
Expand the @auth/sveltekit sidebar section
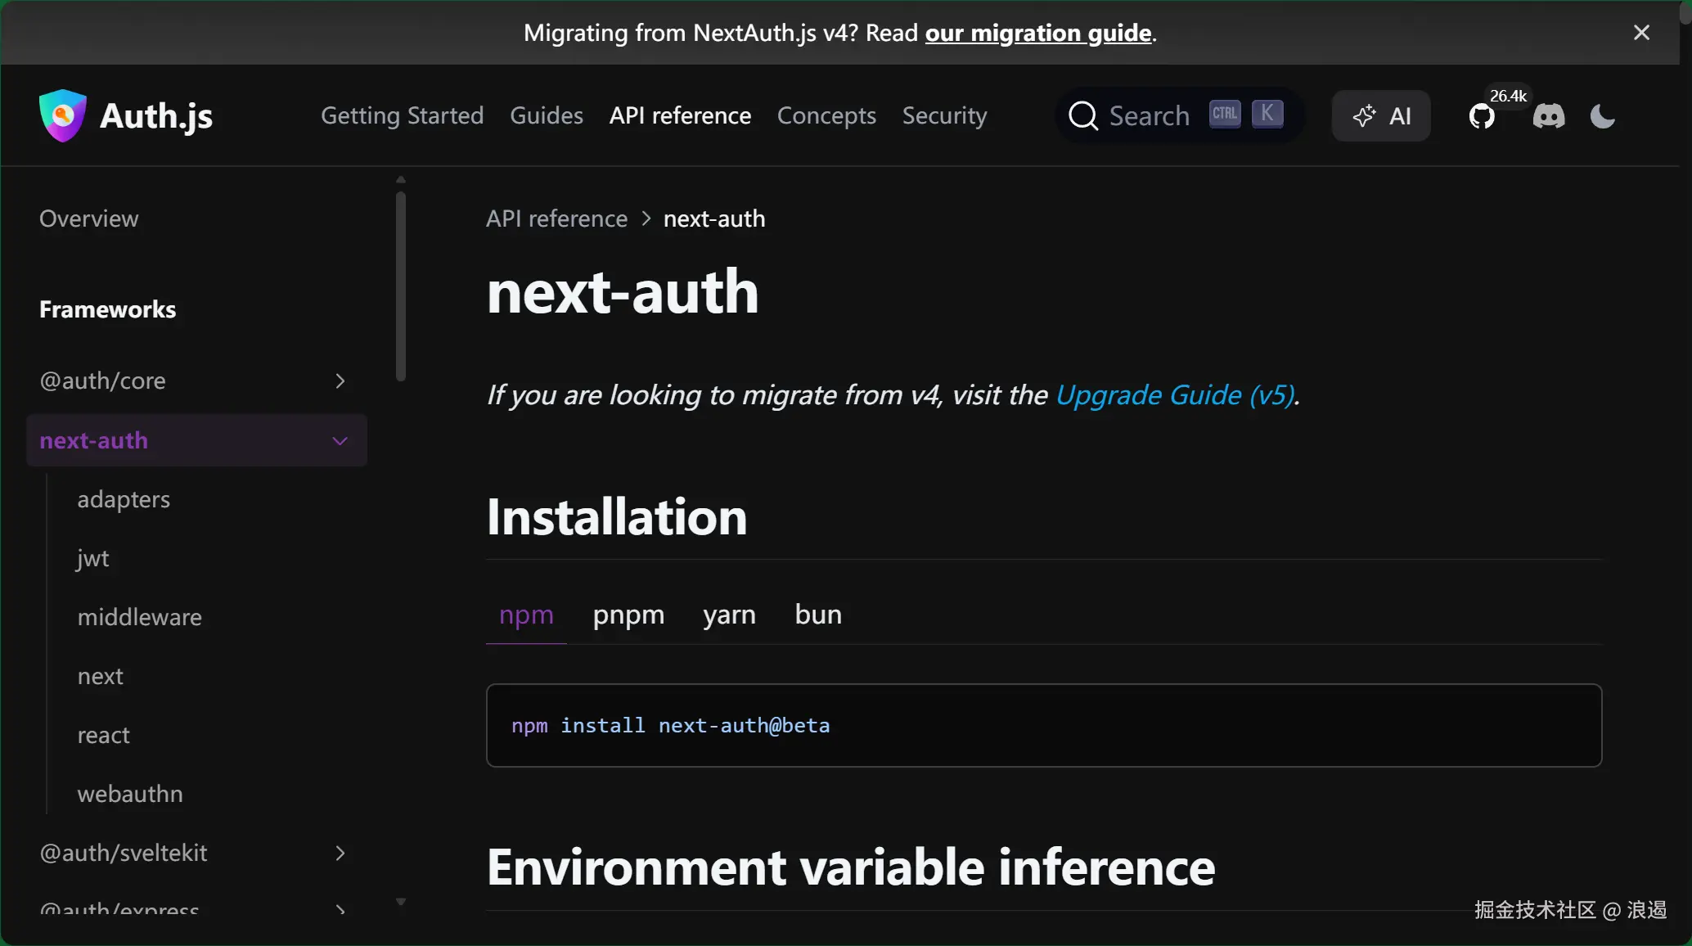(x=340, y=854)
